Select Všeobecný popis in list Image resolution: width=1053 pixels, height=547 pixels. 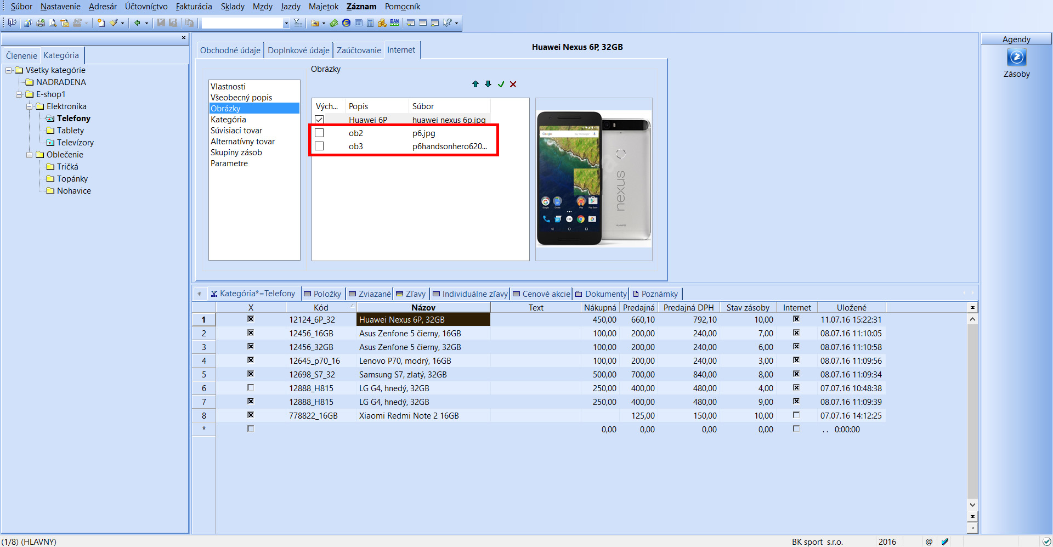pos(241,98)
